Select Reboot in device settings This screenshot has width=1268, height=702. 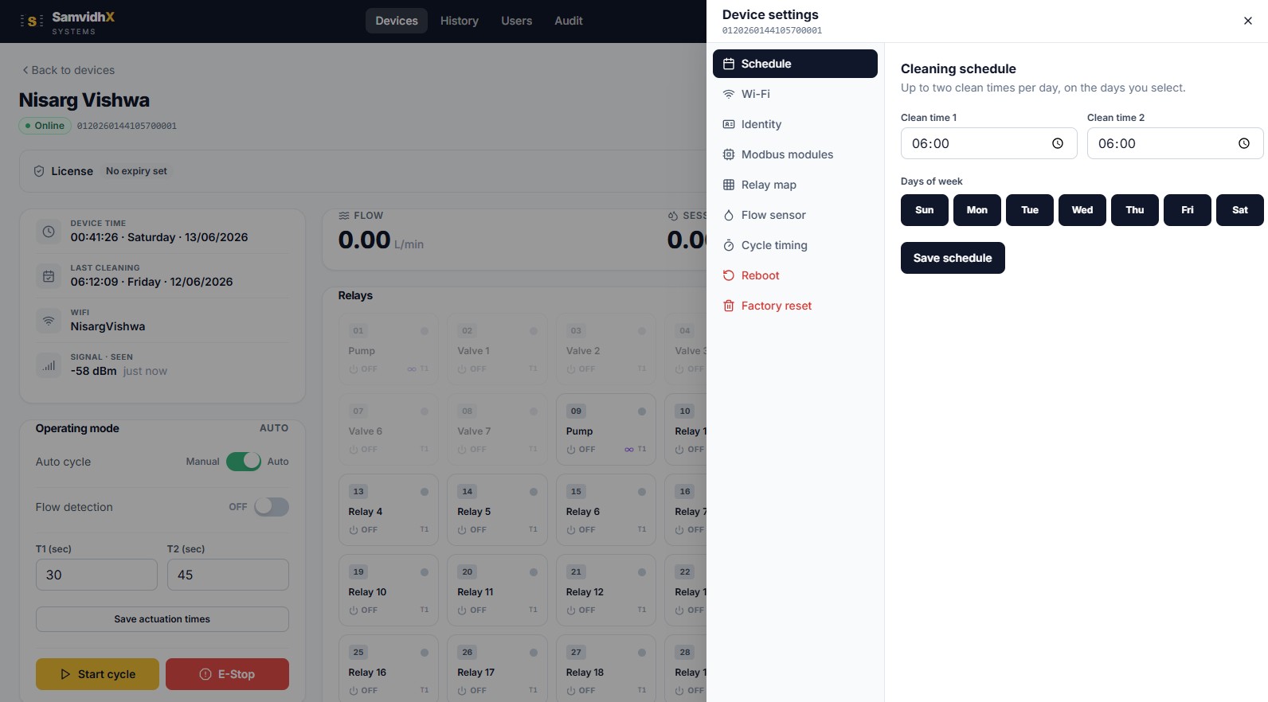click(795, 275)
